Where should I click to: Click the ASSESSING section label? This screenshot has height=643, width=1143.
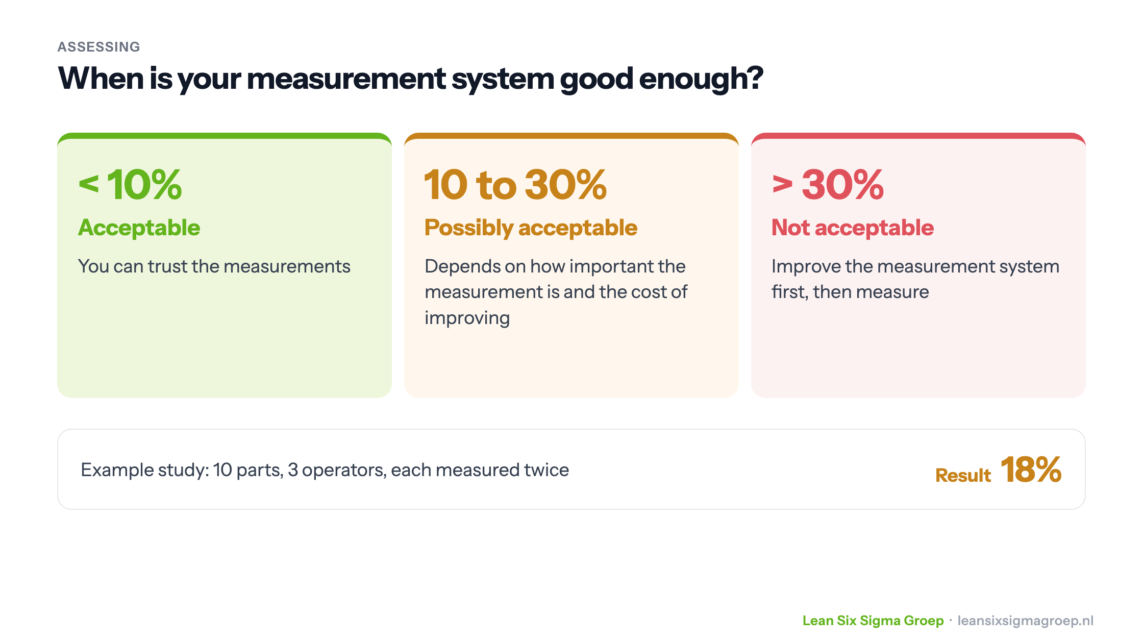click(x=98, y=47)
